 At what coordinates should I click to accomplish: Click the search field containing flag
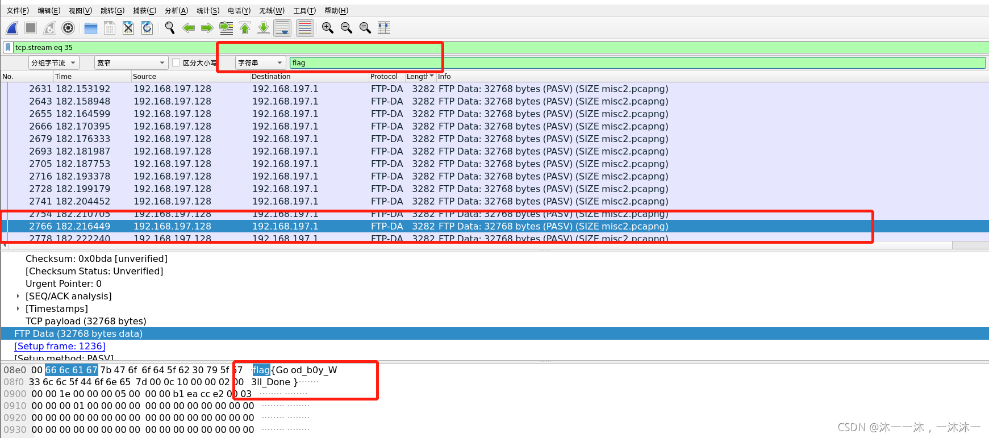(x=637, y=62)
